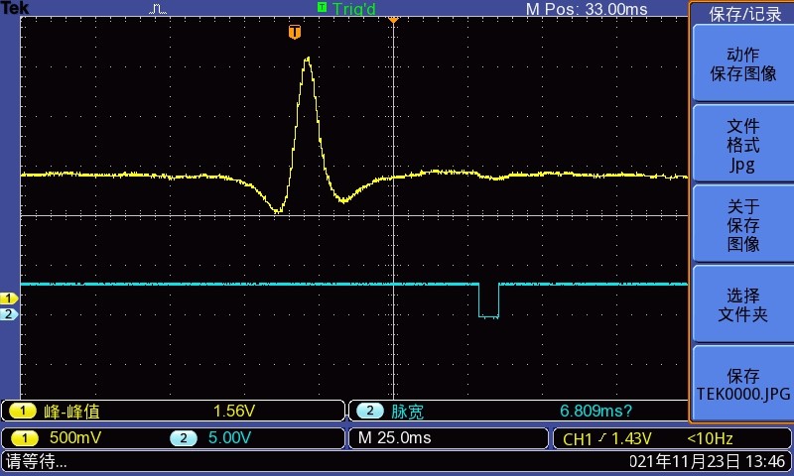Click the M Pos: 33.00ms readout

pyautogui.click(x=587, y=9)
